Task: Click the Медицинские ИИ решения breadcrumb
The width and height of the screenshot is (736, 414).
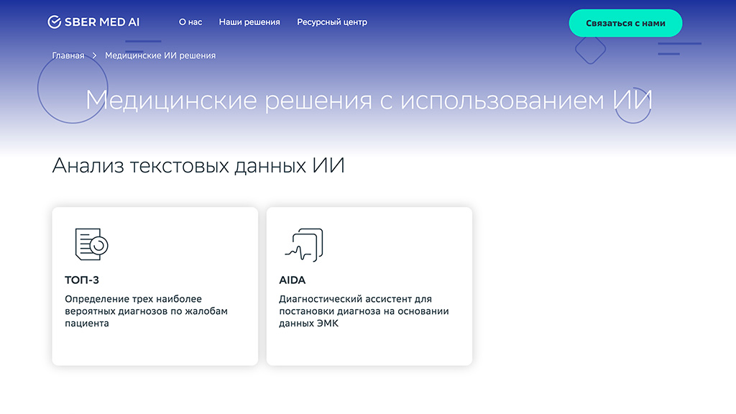Action: (x=160, y=55)
